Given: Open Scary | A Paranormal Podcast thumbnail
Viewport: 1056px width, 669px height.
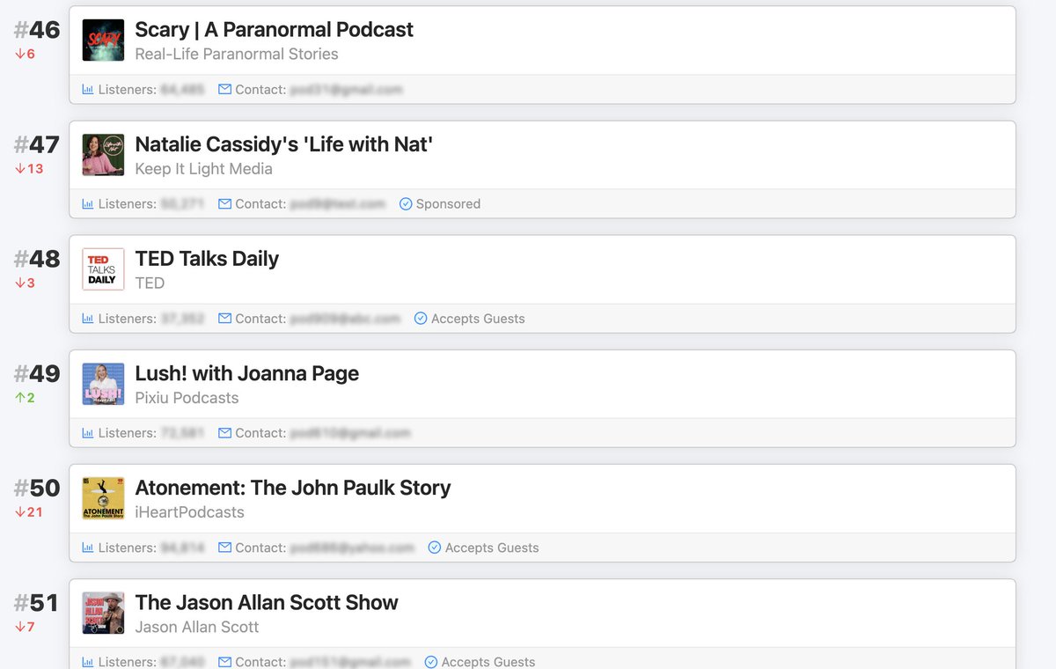Looking at the screenshot, I should click(103, 40).
